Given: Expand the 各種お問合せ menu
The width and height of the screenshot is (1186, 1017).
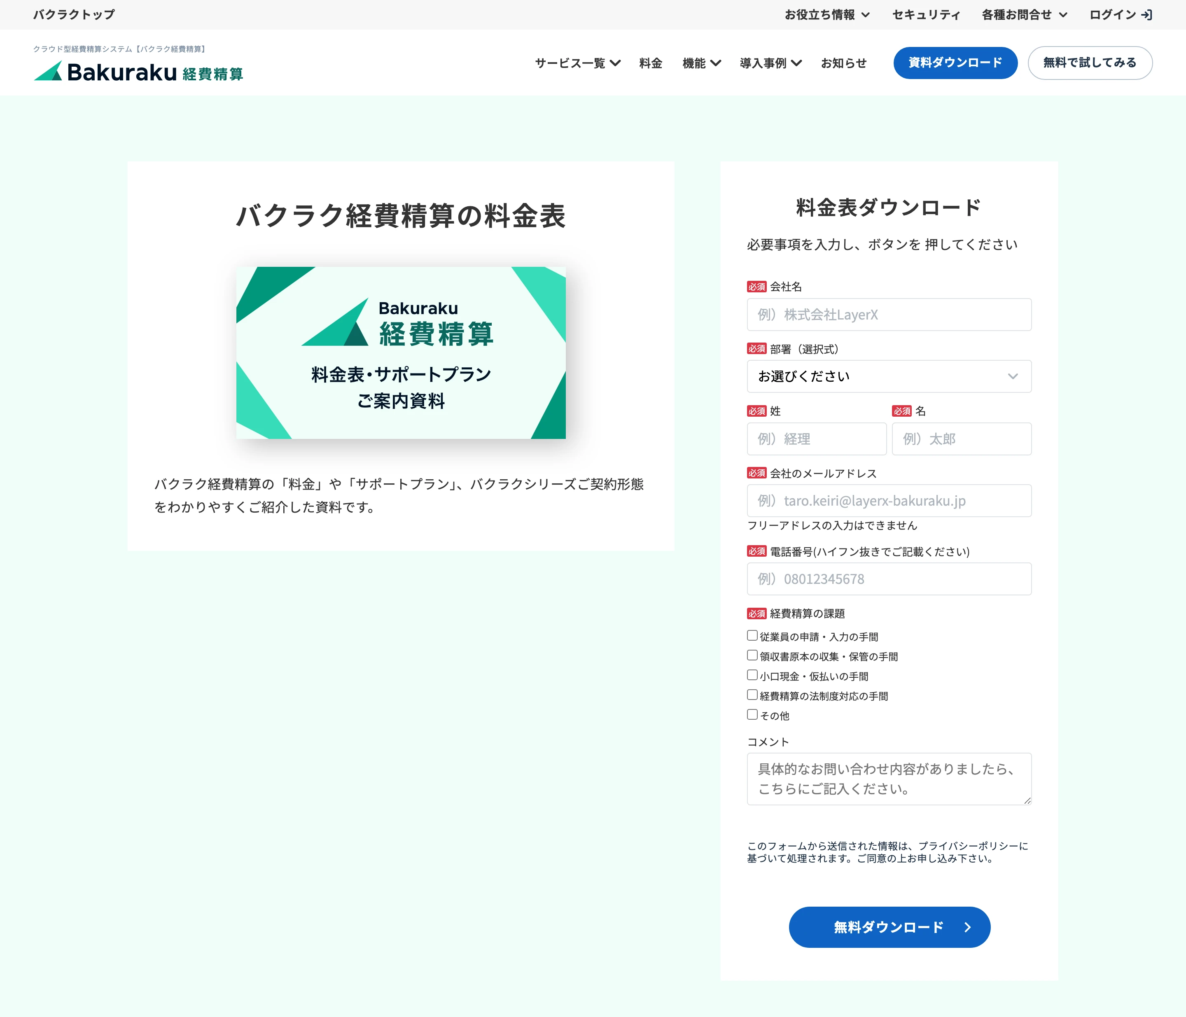Looking at the screenshot, I should pyautogui.click(x=1025, y=15).
